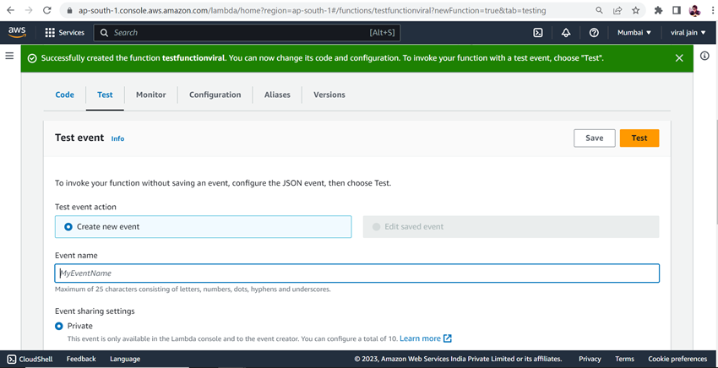Image resolution: width=718 pixels, height=368 pixels.
Task: Open the CloudShell icon in top navigation
Action: pos(538,33)
